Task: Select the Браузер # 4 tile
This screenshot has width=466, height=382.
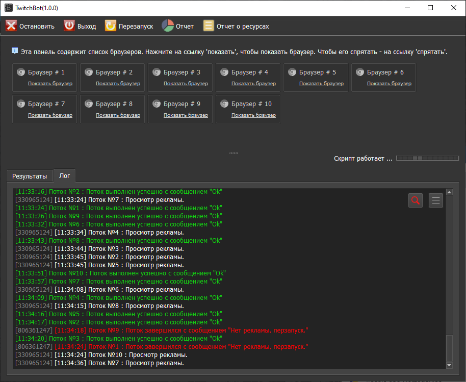Action: (x=248, y=78)
